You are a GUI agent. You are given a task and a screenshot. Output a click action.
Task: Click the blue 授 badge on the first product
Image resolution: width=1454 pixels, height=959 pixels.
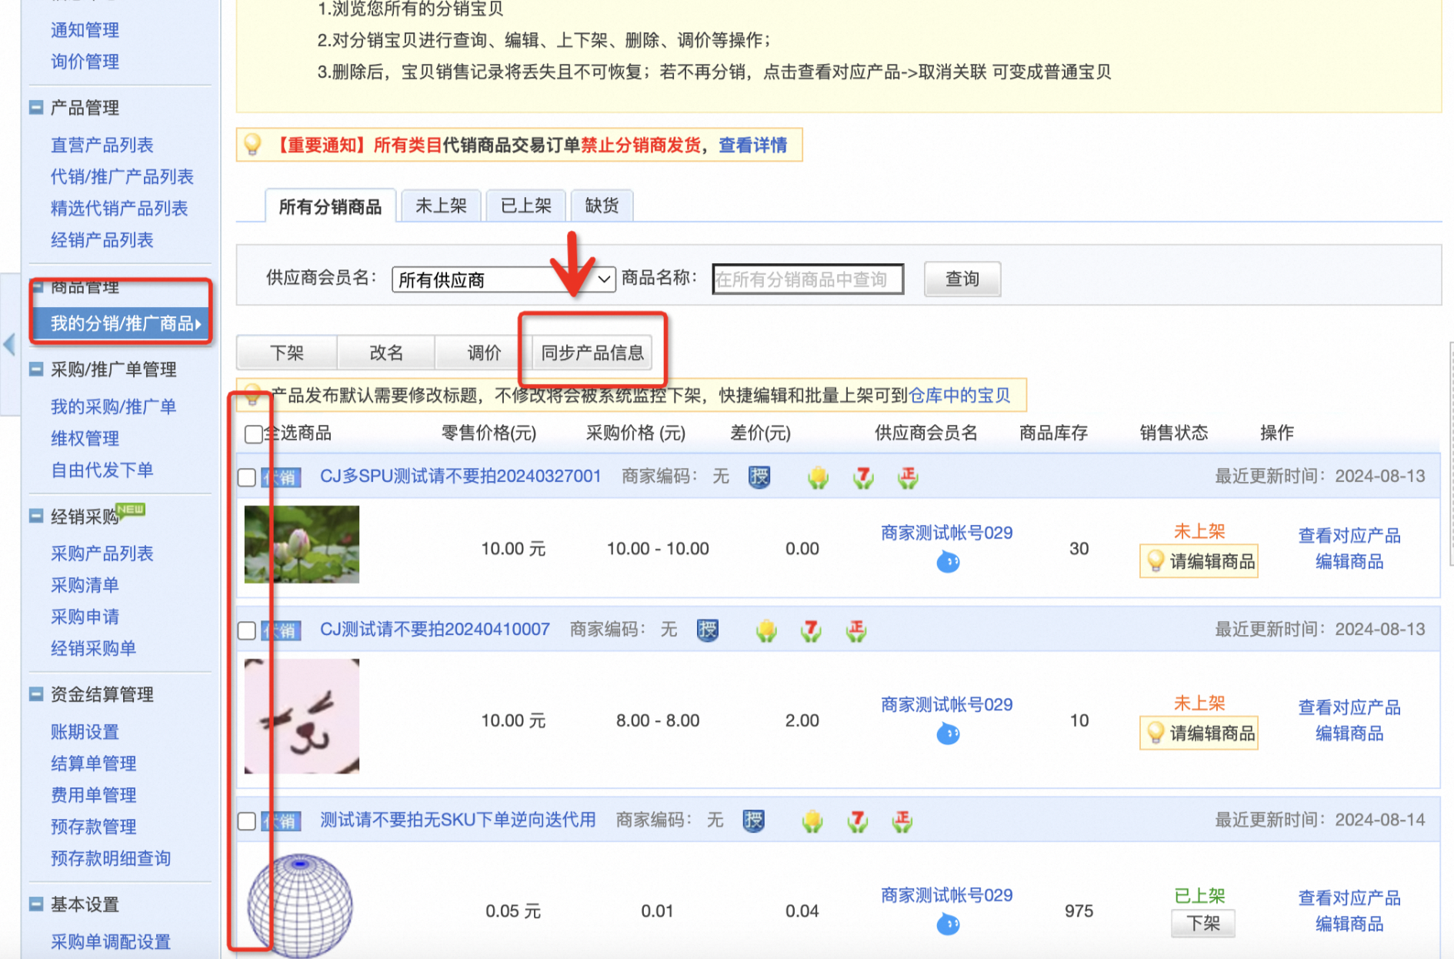click(759, 477)
